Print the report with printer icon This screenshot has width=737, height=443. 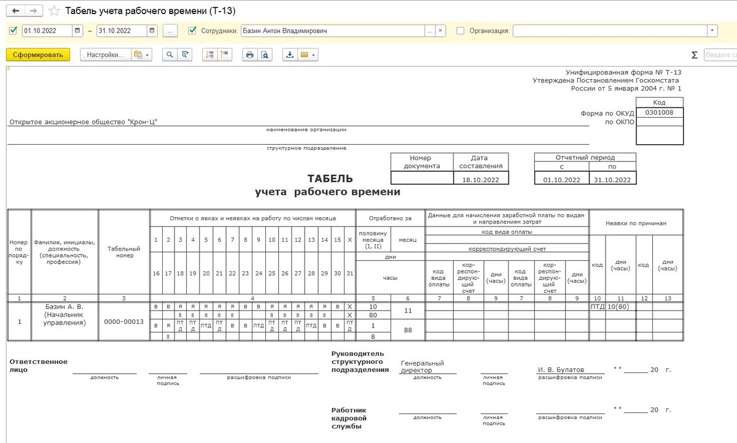coord(249,55)
